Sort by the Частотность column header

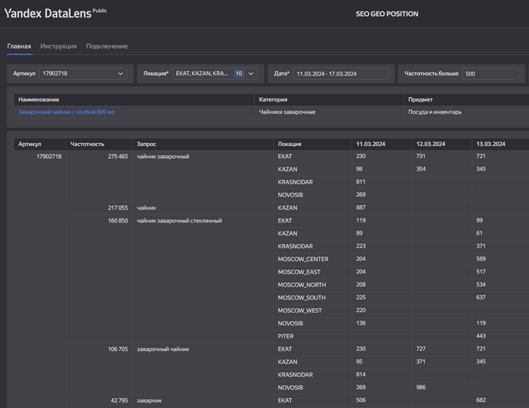(x=87, y=143)
